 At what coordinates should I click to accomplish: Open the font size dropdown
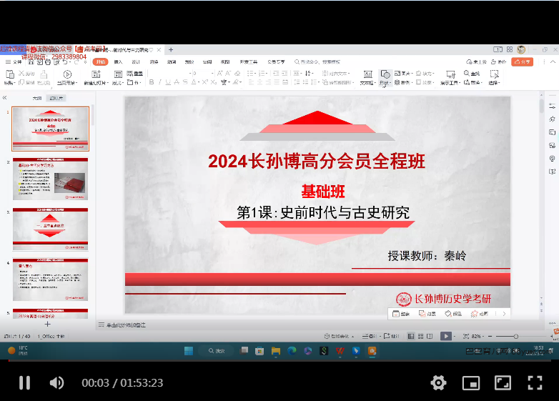(212, 74)
